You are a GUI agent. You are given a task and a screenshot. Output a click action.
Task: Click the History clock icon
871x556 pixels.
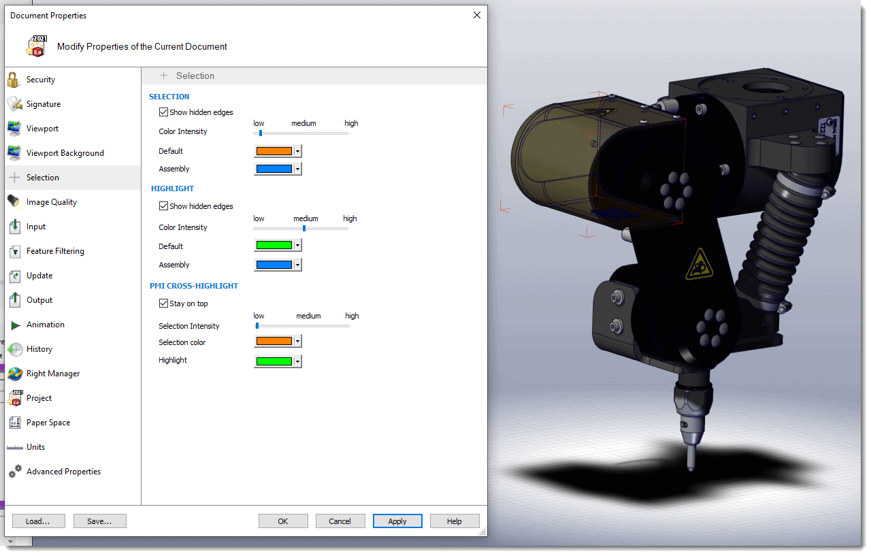coord(14,349)
